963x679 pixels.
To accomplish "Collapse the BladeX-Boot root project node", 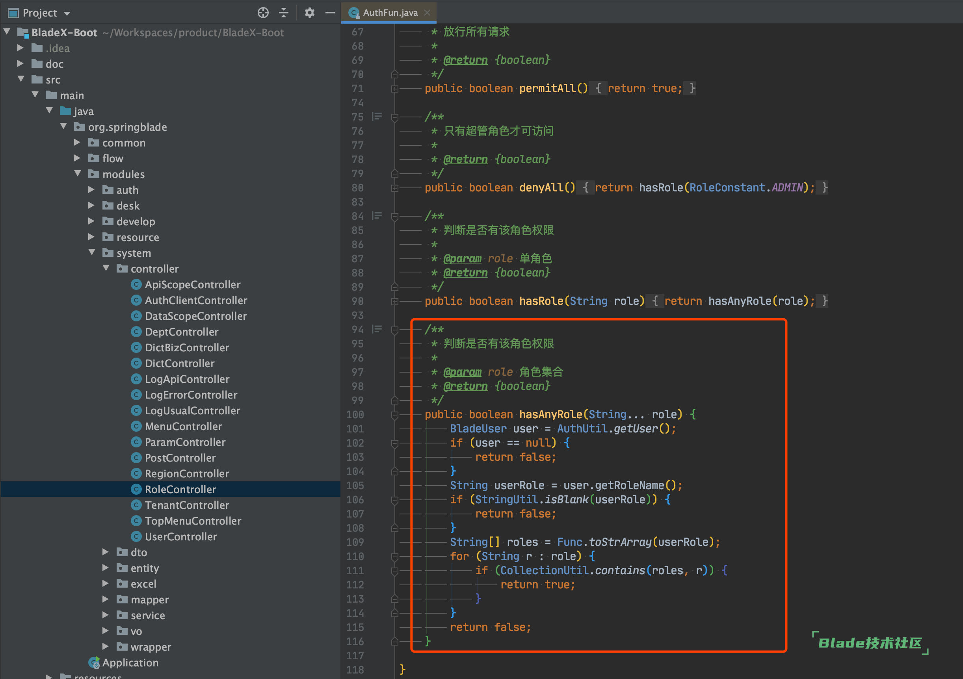I will point(7,32).
